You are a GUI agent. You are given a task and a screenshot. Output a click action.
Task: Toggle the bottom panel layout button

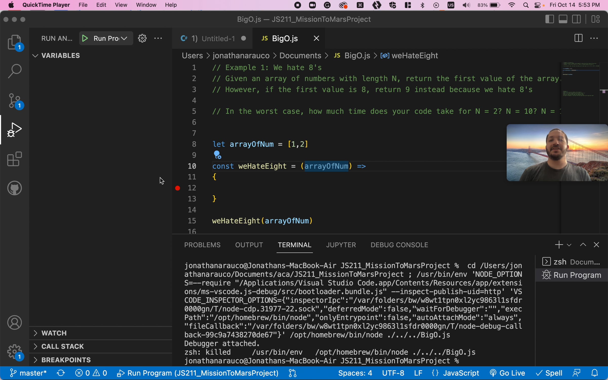pyautogui.click(x=563, y=19)
